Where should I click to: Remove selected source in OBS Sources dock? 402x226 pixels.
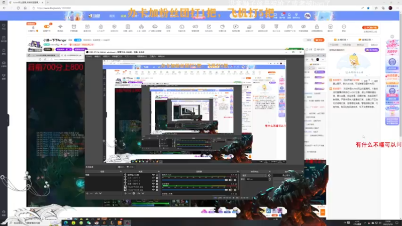[130, 193]
